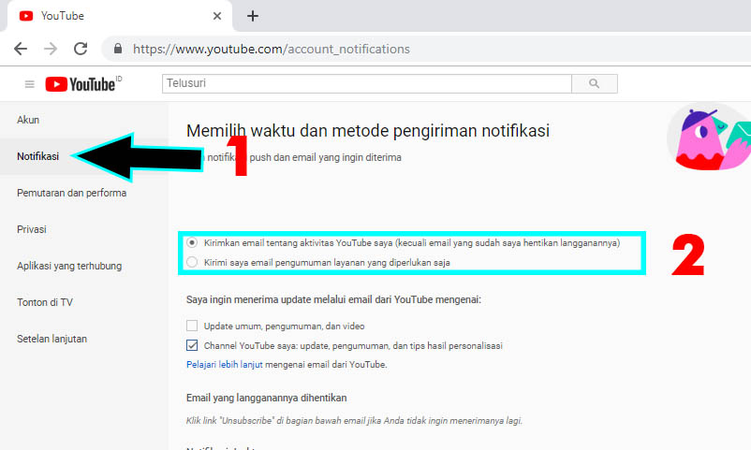Click the Email yang langganannya dihentikan heading
This screenshot has height=450, width=751.
(266, 398)
